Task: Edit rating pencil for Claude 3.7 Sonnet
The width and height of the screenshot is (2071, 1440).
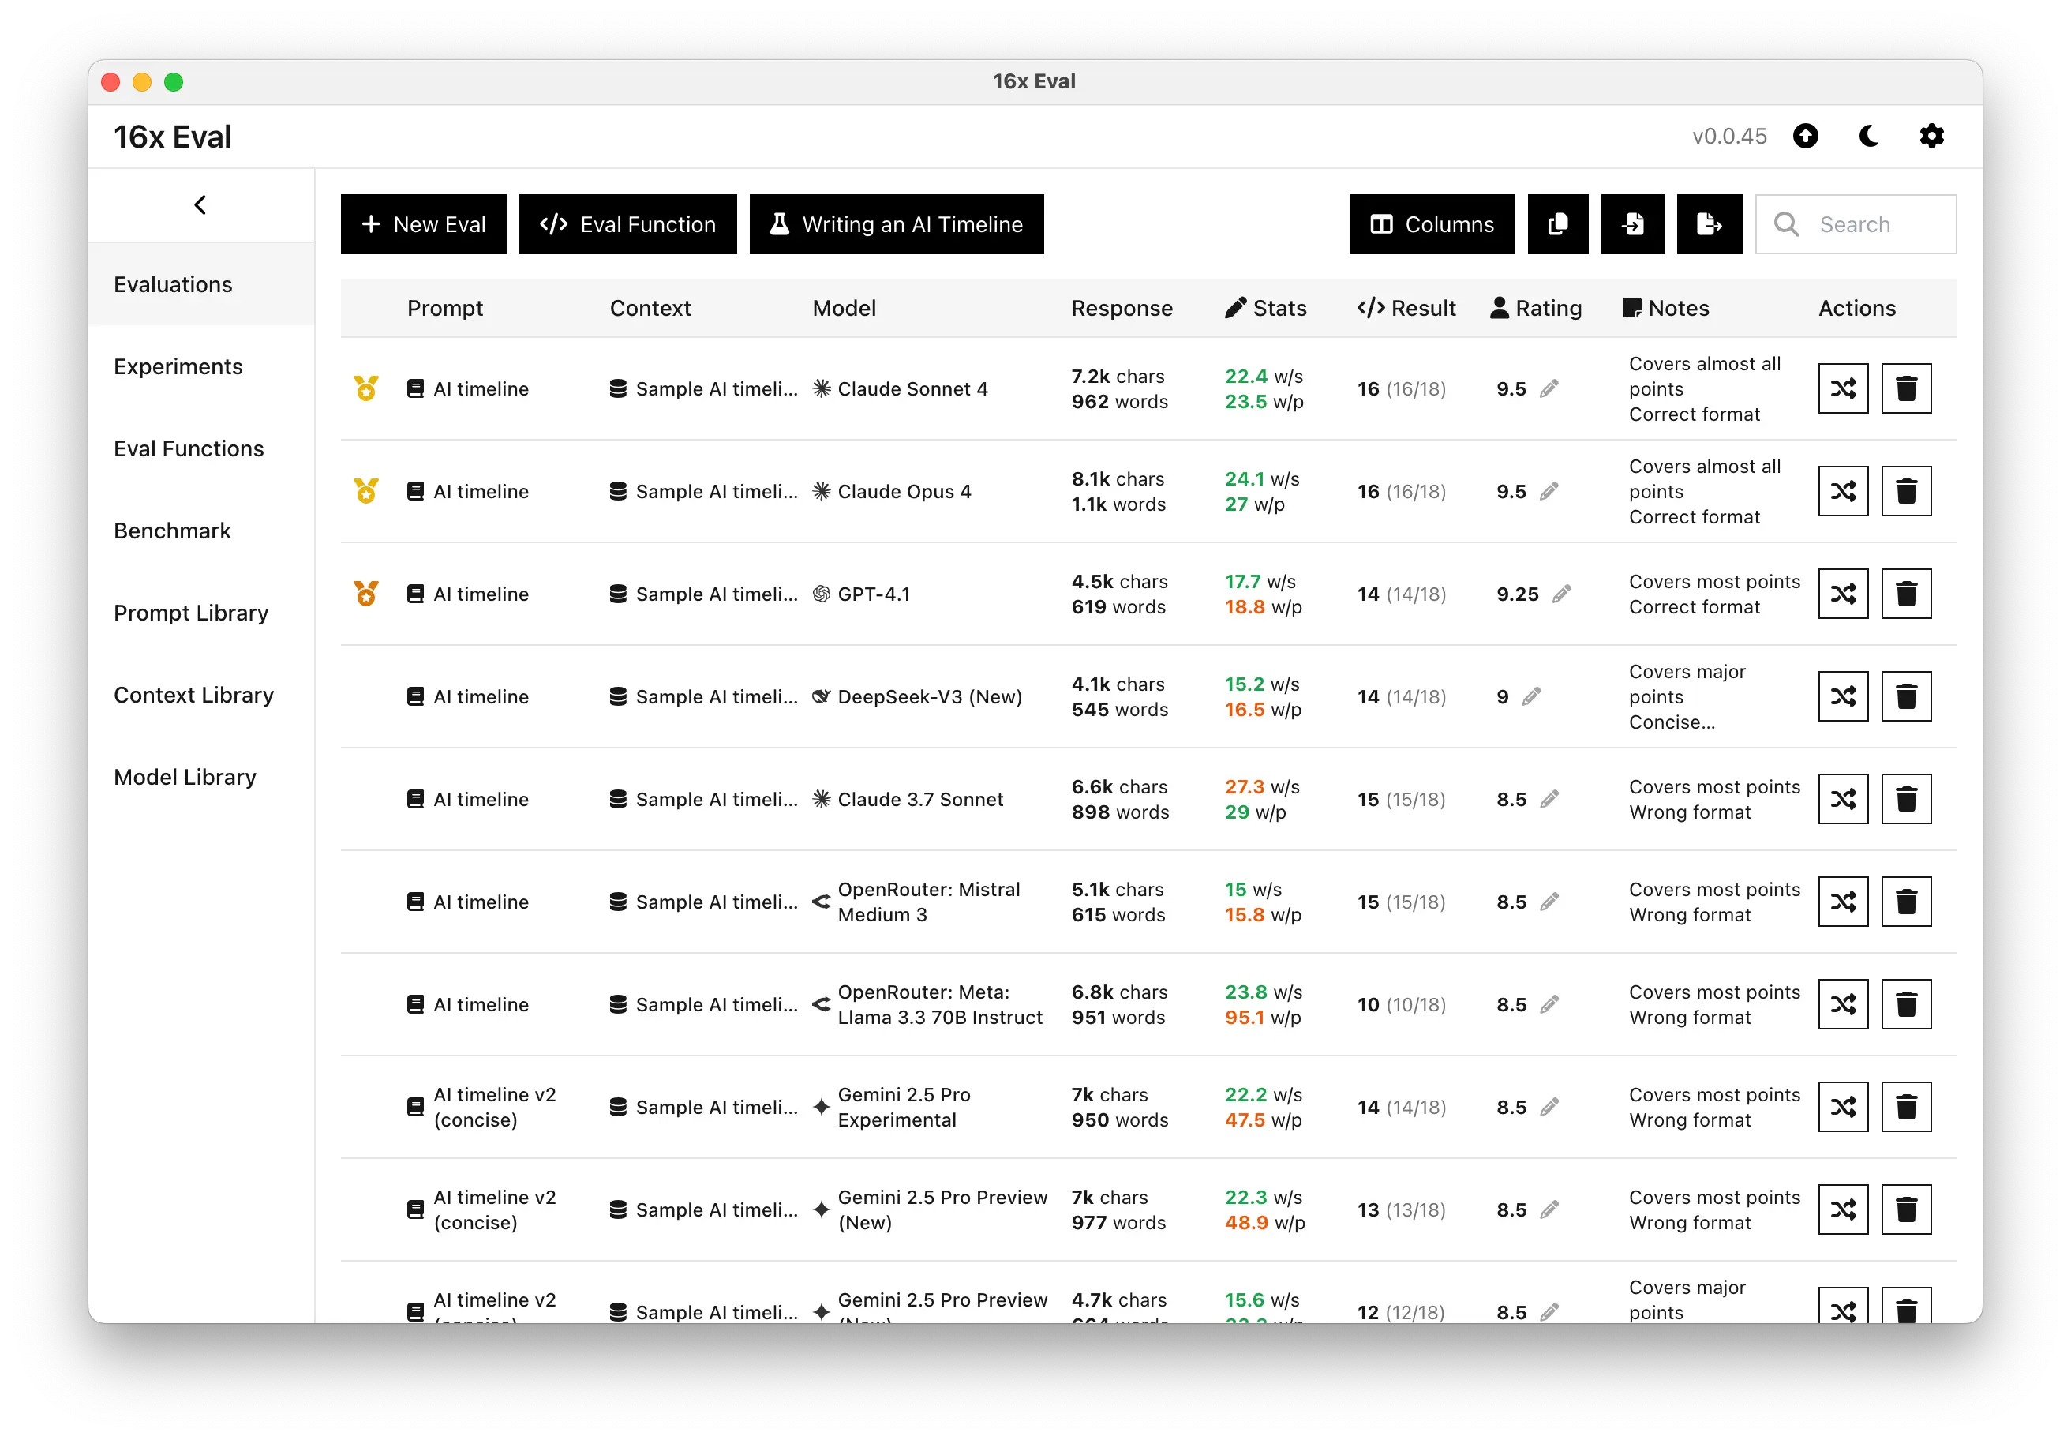Action: point(1549,800)
